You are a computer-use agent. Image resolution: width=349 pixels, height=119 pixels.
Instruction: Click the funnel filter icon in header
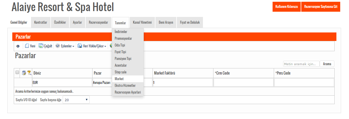coord(29,73)
